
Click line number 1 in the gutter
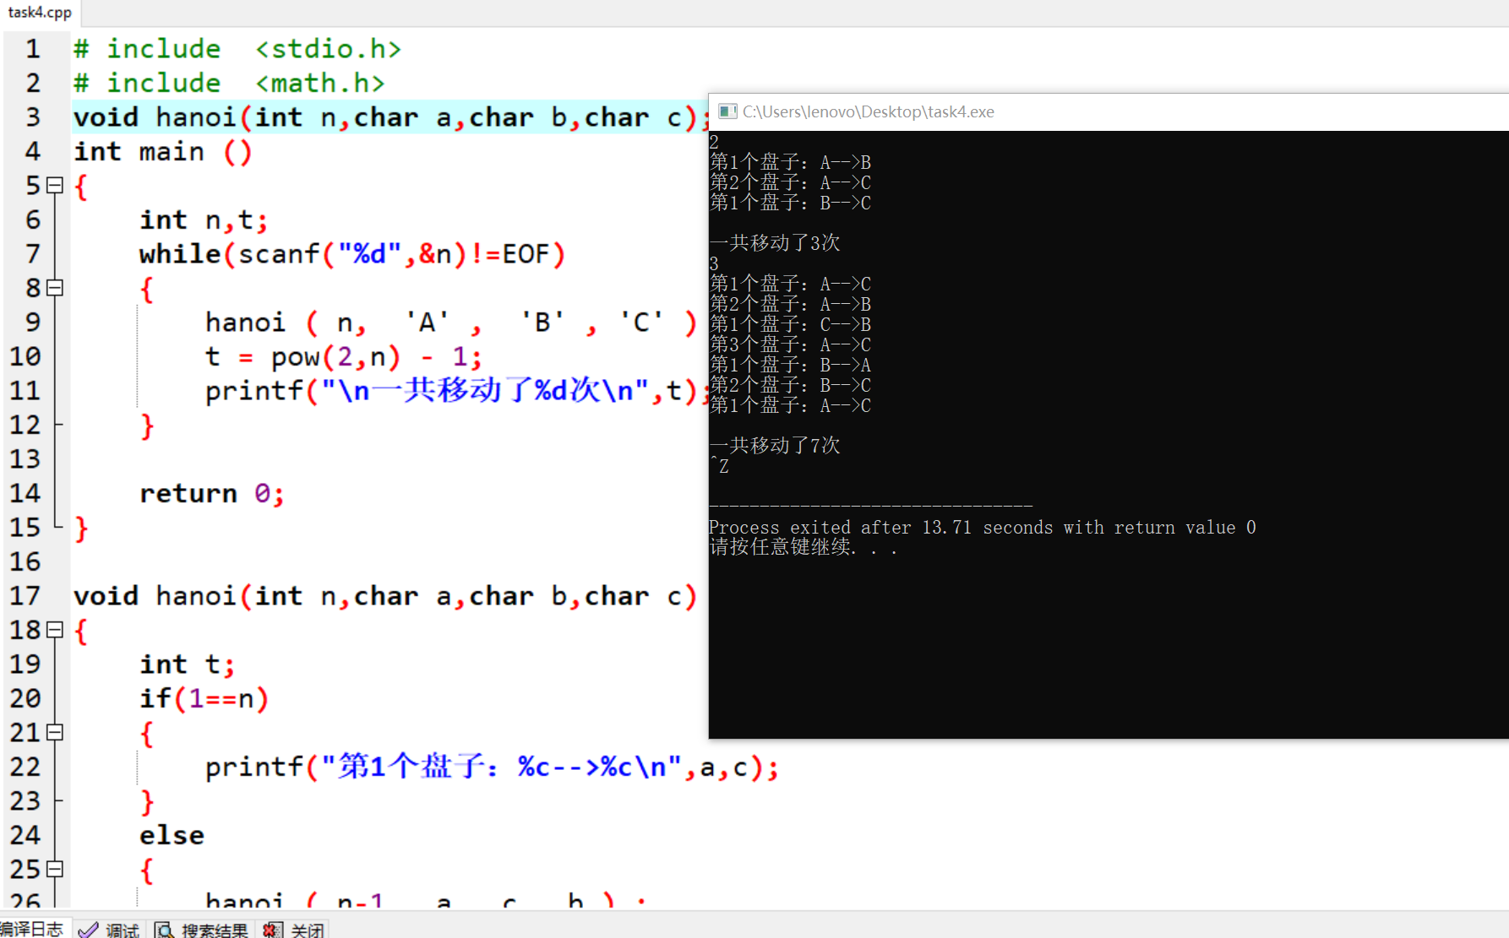[x=32, y=49]
